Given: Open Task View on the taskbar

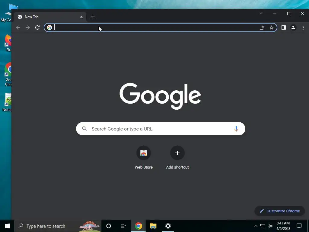Looking at the screenshot, I should (123, 226).
